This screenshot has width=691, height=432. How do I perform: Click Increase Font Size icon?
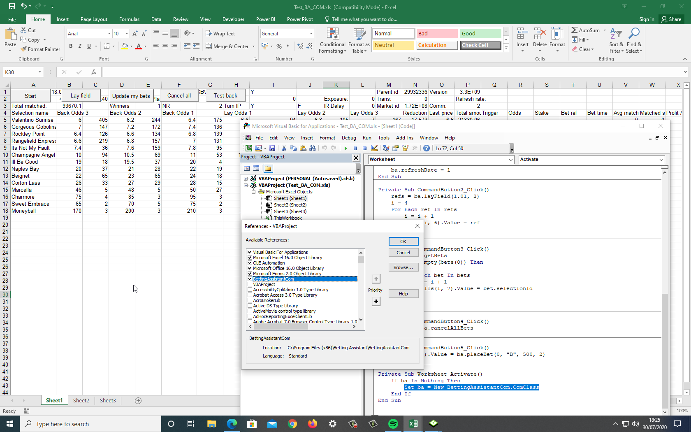click(x=135, y=34)
